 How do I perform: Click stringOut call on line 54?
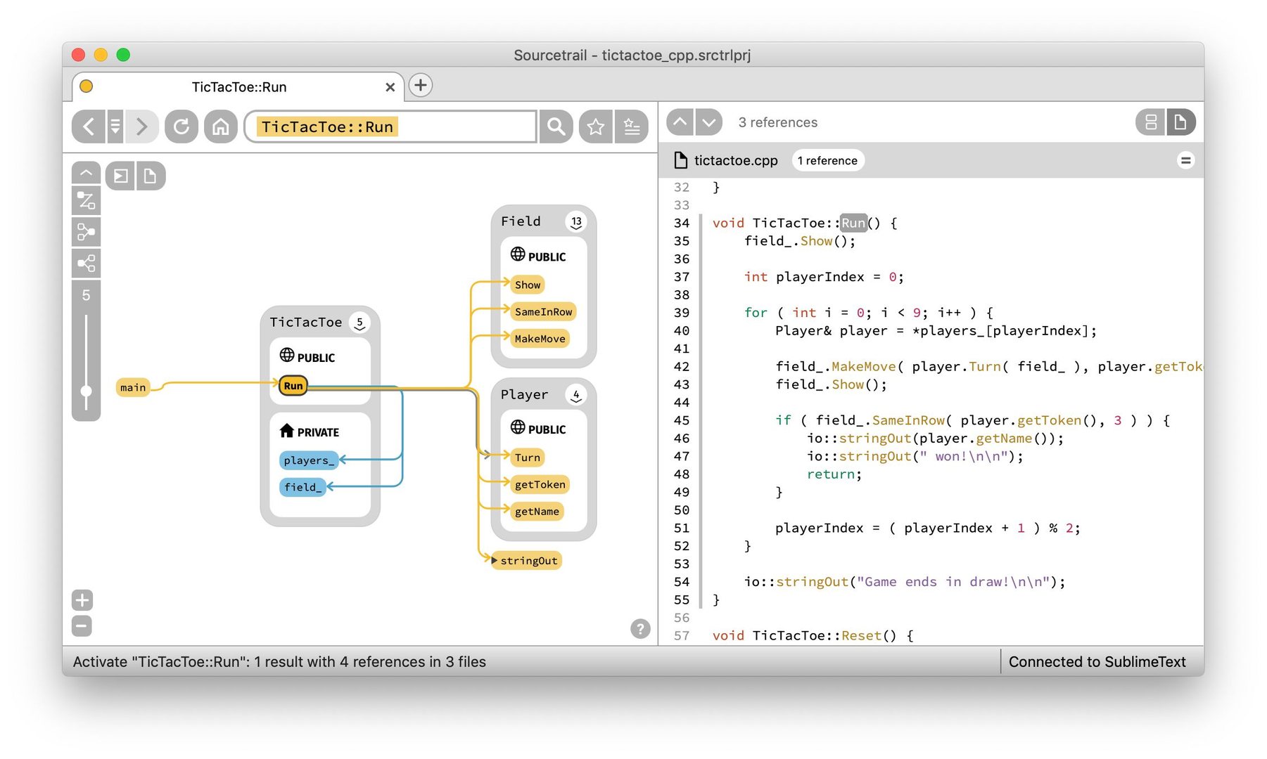813,582
